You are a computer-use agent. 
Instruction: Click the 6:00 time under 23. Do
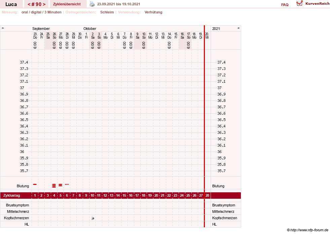(35, 45)
